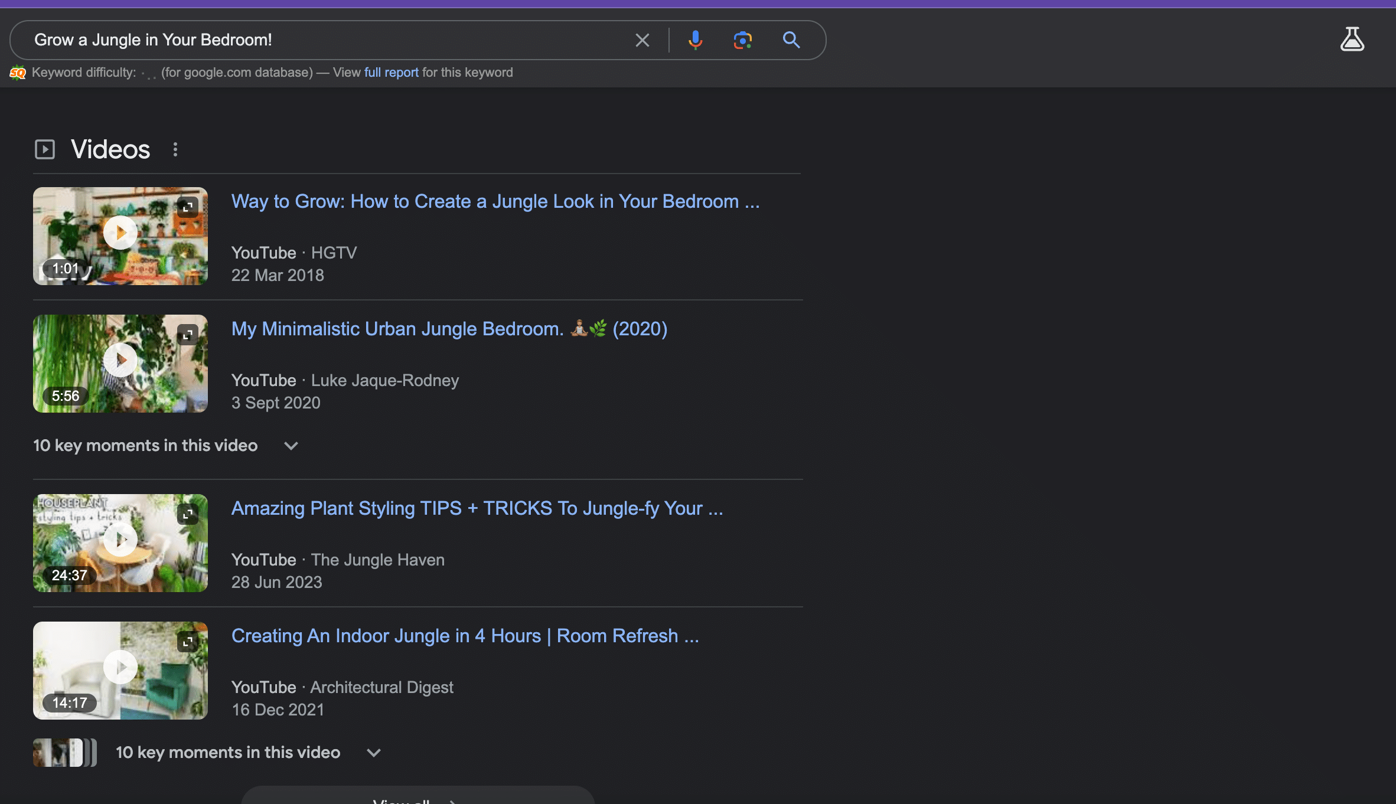The width and height of the screenshot is (1396, 804).
Task: Play the Architectural Digest video thumbnail
Action: (120, 671)
